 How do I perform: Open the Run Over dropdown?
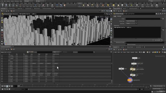pos(131,24)
